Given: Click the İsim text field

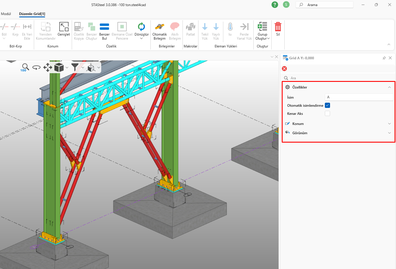Looking at the screenshot, I should tap(359, 97).
